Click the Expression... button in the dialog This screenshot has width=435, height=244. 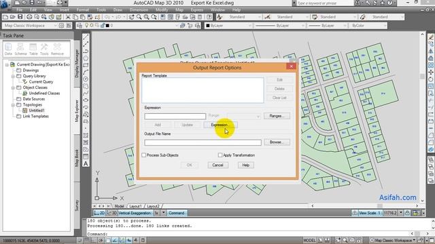(220, 125)
